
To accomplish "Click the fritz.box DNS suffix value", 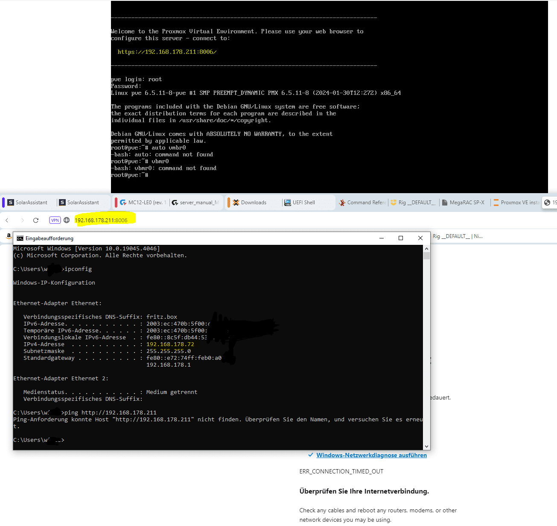I will coord(162,317).
